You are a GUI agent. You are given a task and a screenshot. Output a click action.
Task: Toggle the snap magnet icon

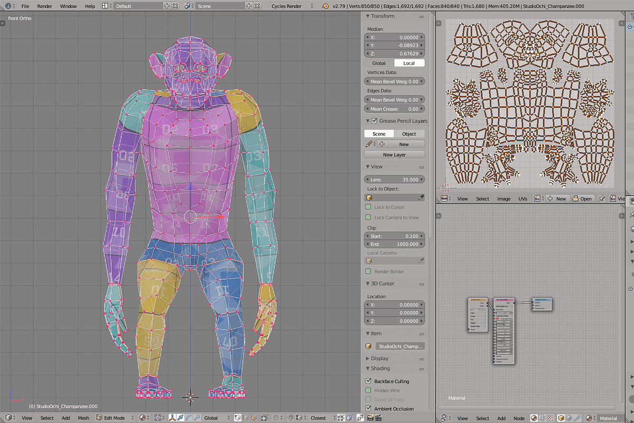tap(291, 418)
